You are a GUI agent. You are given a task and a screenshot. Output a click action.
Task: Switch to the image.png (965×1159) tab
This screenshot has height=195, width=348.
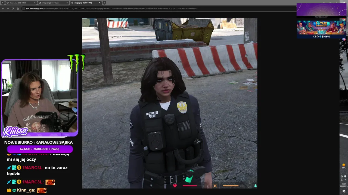point(21,3)
